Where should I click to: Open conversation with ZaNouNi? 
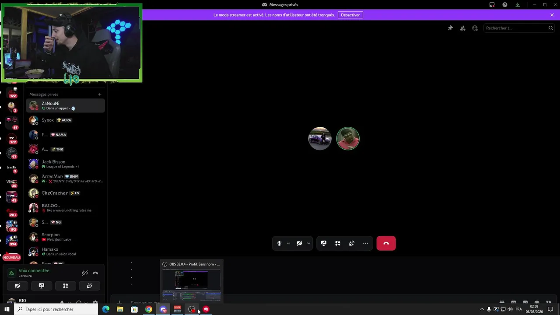(x=66, y=105)
